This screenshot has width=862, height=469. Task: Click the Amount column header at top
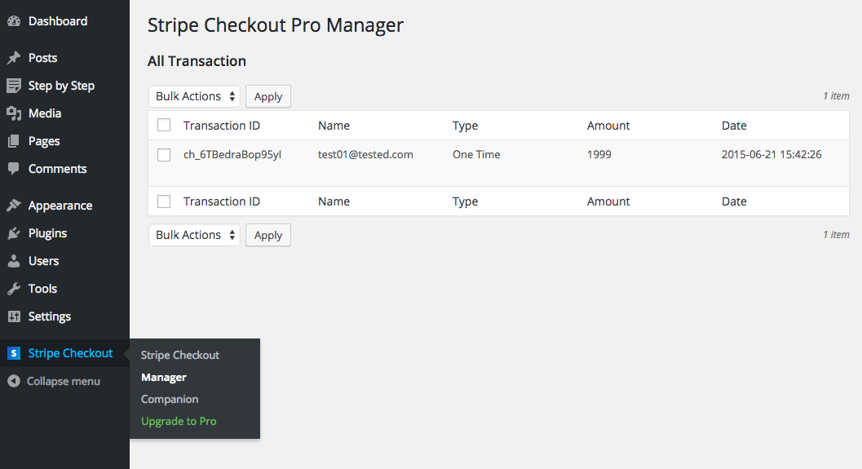coord(608,126)
